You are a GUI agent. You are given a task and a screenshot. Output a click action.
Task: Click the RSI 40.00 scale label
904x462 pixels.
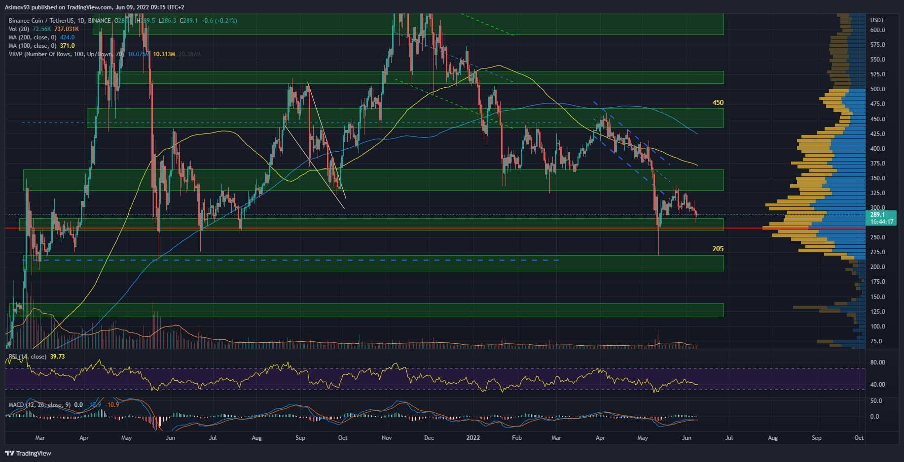pyautogui.click(x=877, y=385)
